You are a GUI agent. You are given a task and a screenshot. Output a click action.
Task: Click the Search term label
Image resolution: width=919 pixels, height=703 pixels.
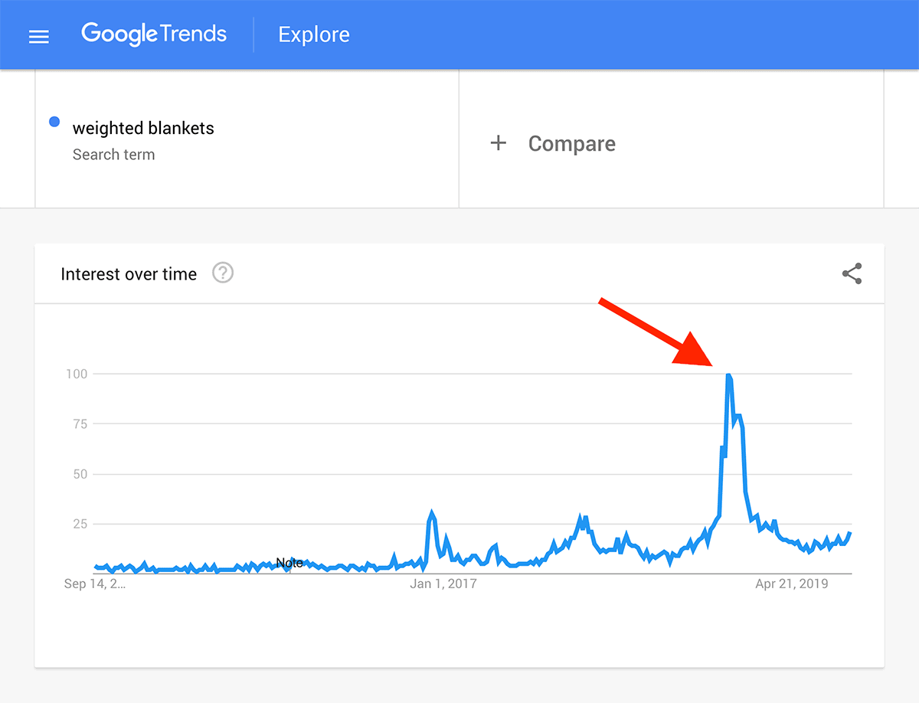pyautogui.click(x=113, y=155)
